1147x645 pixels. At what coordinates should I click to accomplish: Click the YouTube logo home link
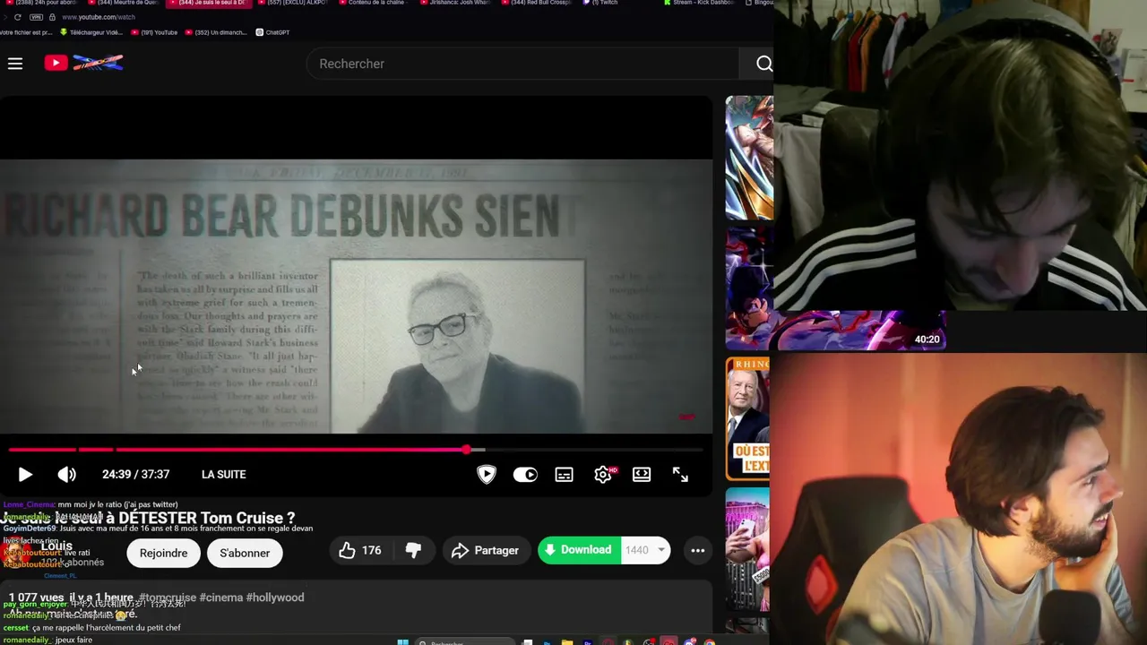pyautogui.click(x=83, y=63)
